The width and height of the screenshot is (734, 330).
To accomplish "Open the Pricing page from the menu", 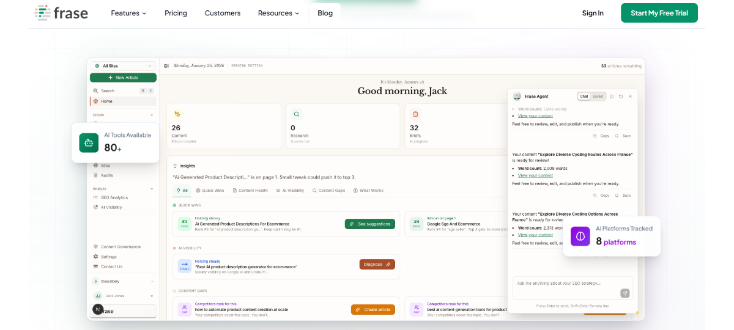I will pyautogui.click(x=176, y=13).
